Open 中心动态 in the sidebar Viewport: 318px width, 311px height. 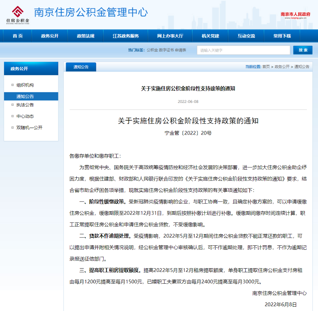(x=25, y=116)
